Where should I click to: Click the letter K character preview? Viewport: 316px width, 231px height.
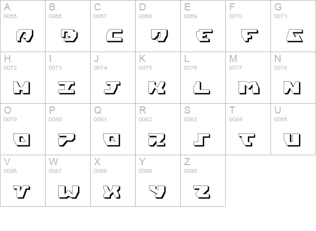coord(157,88)
